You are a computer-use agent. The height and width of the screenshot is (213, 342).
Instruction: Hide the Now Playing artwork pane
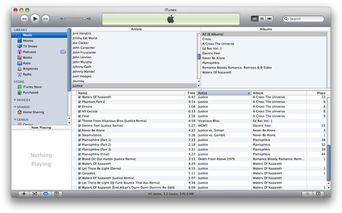[x=57, y=194]
